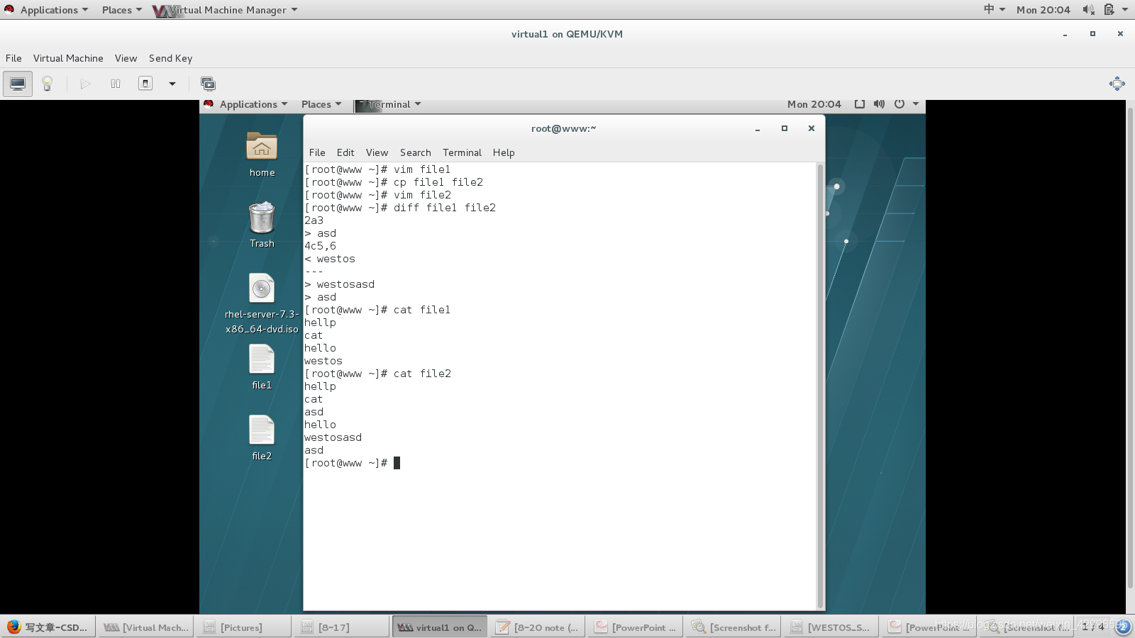Image resolution: width=1135 pixels, height=638 pixels.
Task: Power on the virtual machine
Action: pyautogui.click(x=85, y=84)
